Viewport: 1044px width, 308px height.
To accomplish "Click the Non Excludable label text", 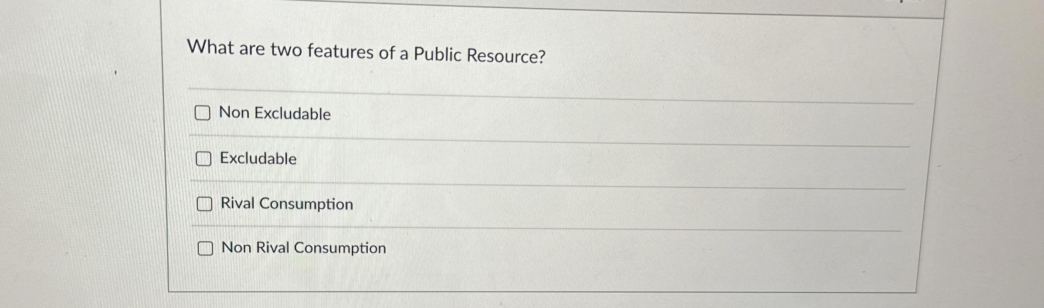I will coord(275,114).
